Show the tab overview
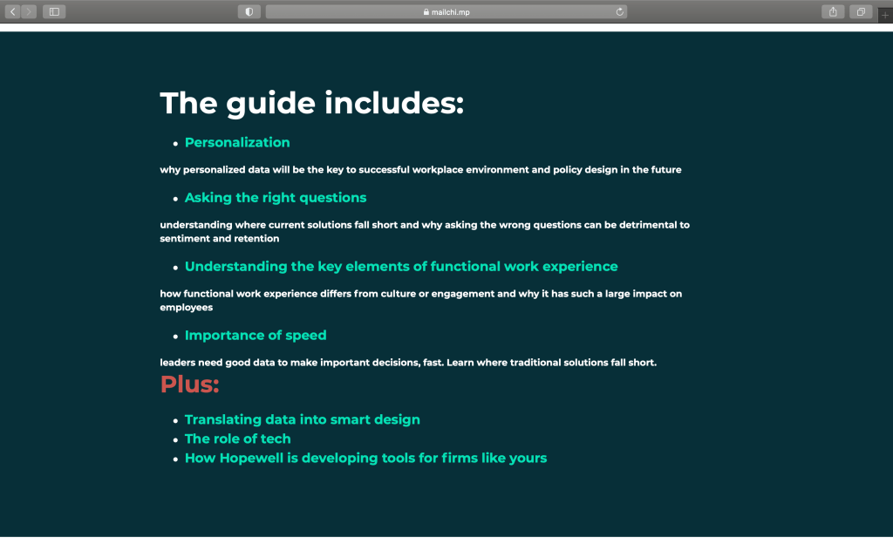Viewport: 893px width, 558px height. (861, 11)
